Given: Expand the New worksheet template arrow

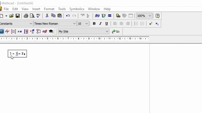Looking at the screenshot, I should (x=6, y=16).
